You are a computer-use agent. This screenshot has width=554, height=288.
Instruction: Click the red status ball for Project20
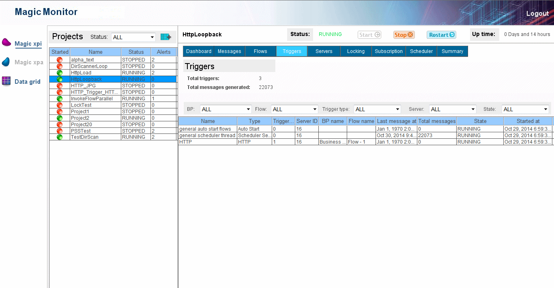coord(60,125)
